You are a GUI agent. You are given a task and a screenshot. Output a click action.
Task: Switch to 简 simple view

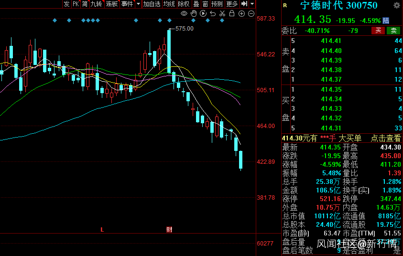point(85,4)
